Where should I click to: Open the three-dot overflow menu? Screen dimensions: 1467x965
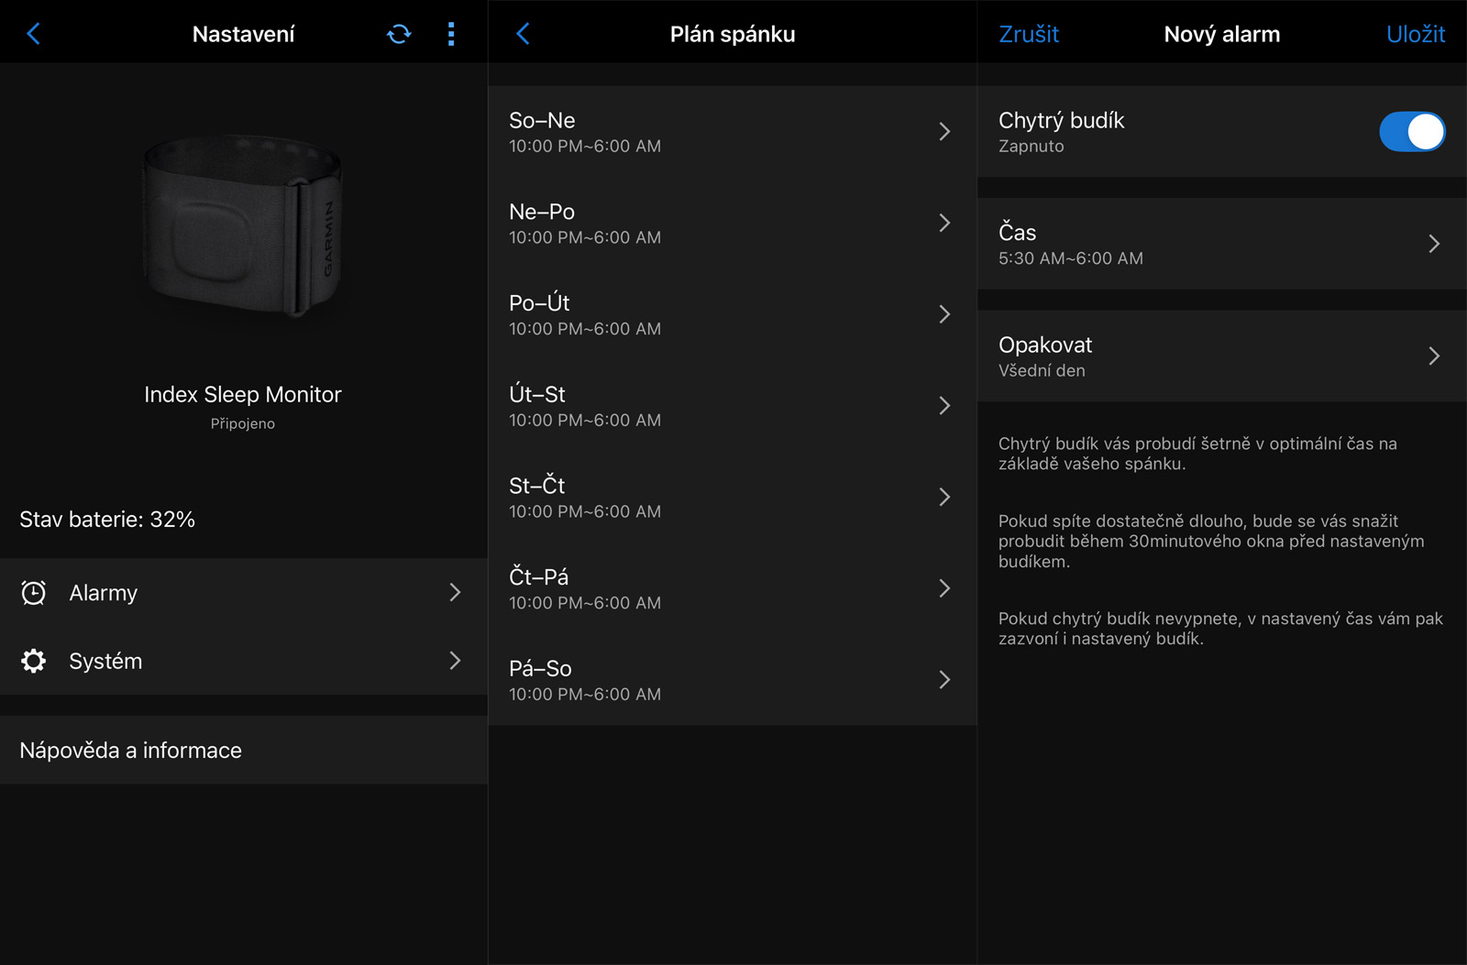click(x=450, y=34)
